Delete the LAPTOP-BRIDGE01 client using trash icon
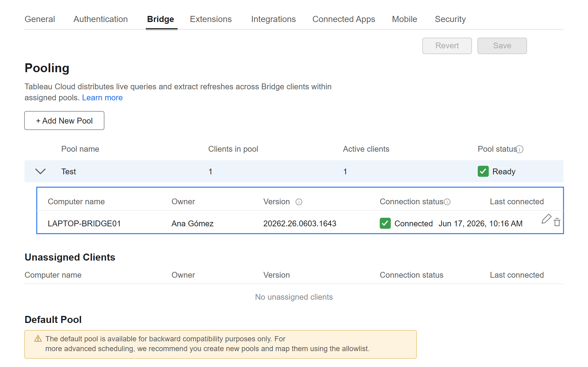588x367 pixels. (x=557, y=222)
